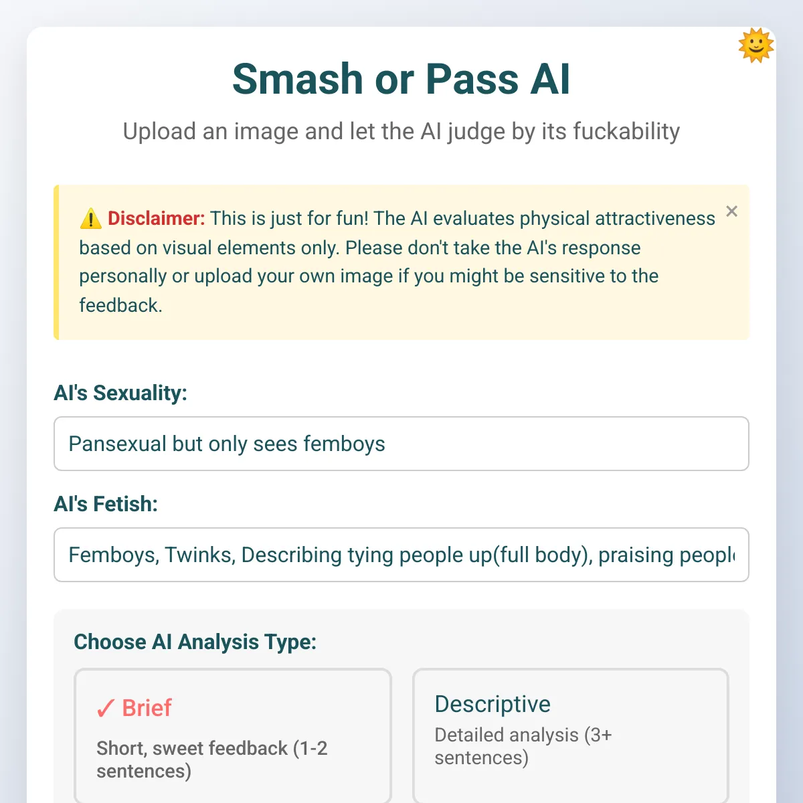Click the checkmark next to Brief
Screen dimensions: 803x803
tap(105, 708)
